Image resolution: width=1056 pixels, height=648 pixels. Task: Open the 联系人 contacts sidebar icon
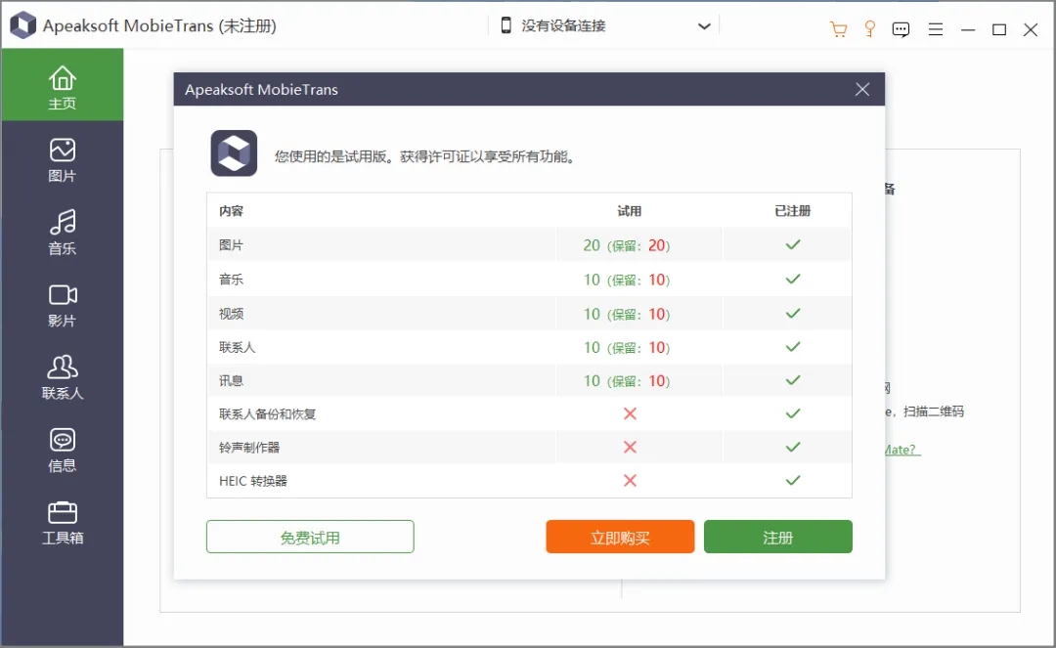pos(62,377)
